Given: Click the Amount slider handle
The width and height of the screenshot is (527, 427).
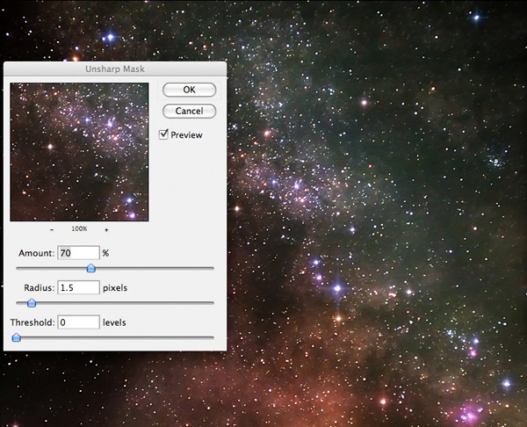Looking at the screenshot, I should pos(90,268).
